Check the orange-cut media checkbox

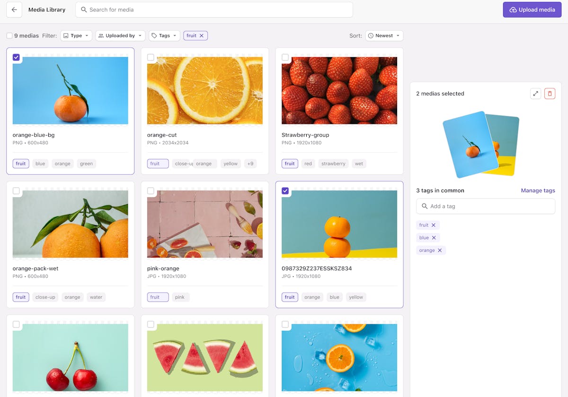coord(151,57)
